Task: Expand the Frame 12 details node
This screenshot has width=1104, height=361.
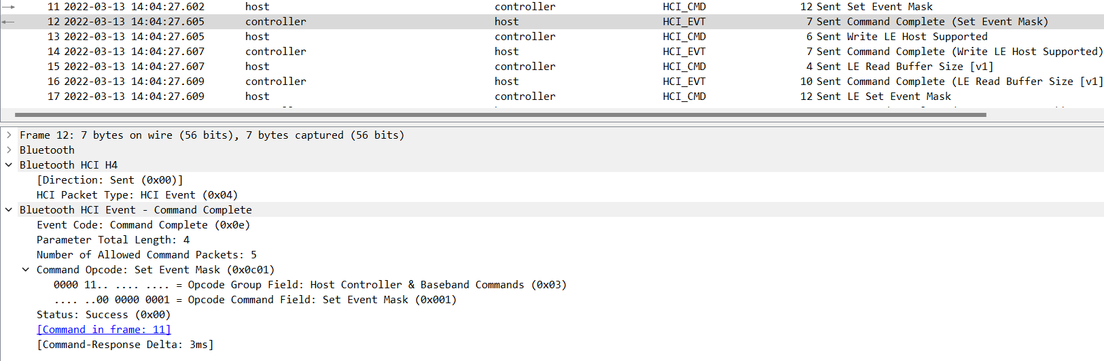Action: [x=9, y=135]
